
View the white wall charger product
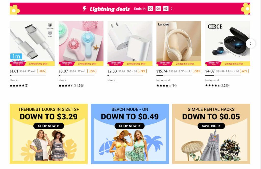click(130, 43)
